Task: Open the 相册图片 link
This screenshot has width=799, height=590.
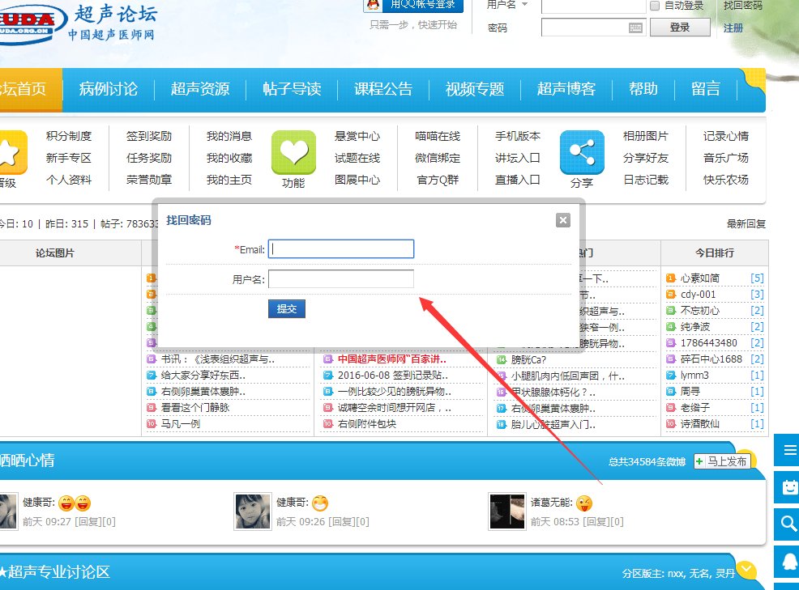Action: tap(646, 136)
